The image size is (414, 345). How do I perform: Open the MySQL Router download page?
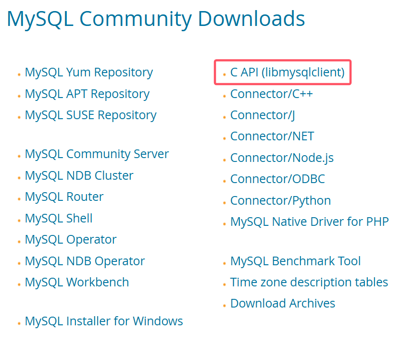click(64, 197)
